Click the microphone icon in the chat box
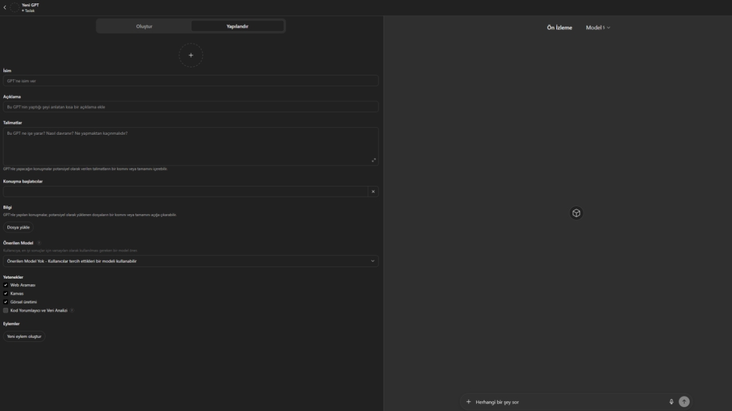 click(x=671, y=402)
